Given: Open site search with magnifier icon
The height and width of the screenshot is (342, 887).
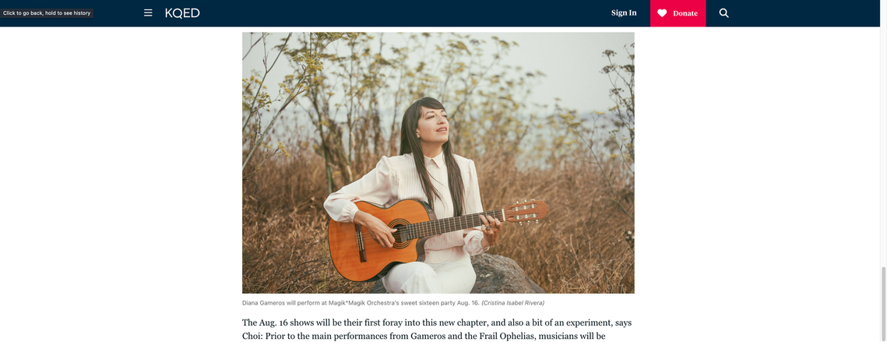Looking at the screenshot, I should click(723, 13).
